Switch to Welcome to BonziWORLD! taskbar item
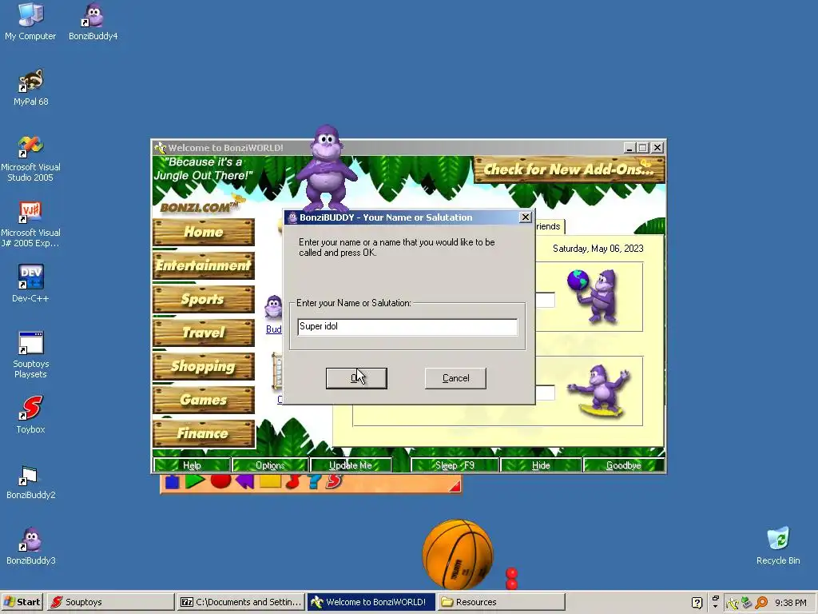 click(371, 602)
